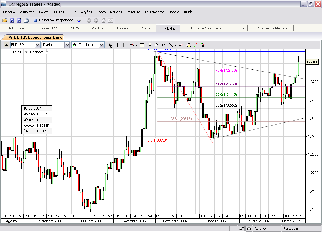The height and width of the screenshot is (241, 322).
Task: Open the Diário timeframe dropdown
Action: (67, 45)
